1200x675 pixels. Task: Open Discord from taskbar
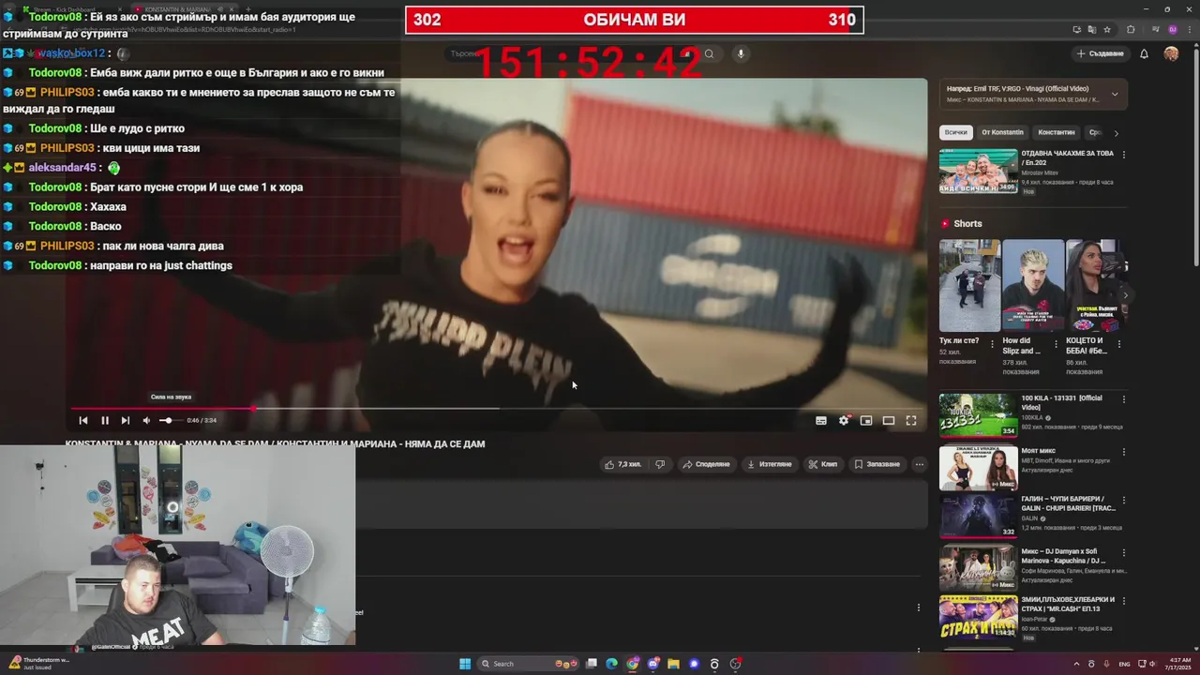pyautogui.click(x=653, y=664)
